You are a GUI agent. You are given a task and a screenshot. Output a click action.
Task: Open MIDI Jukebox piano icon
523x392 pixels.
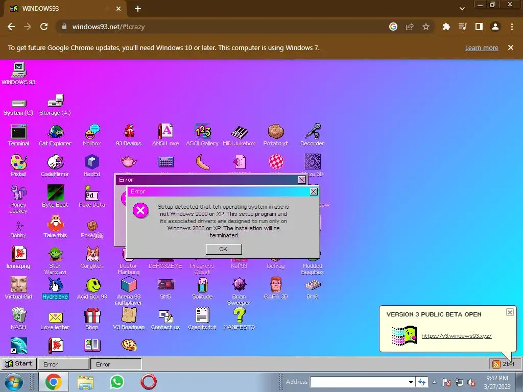click(239, 135)
